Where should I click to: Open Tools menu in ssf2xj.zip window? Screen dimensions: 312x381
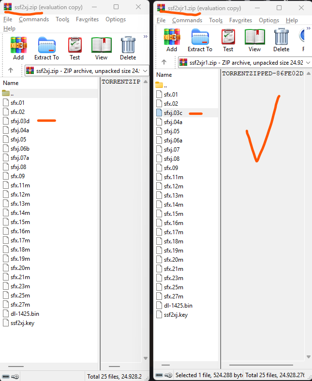point(62,19)
